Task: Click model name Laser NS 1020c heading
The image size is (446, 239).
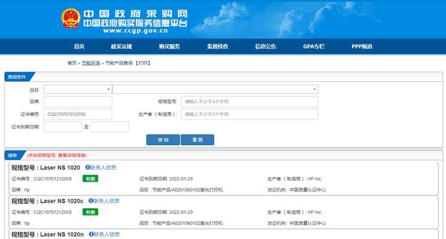Action: [62, 201]
